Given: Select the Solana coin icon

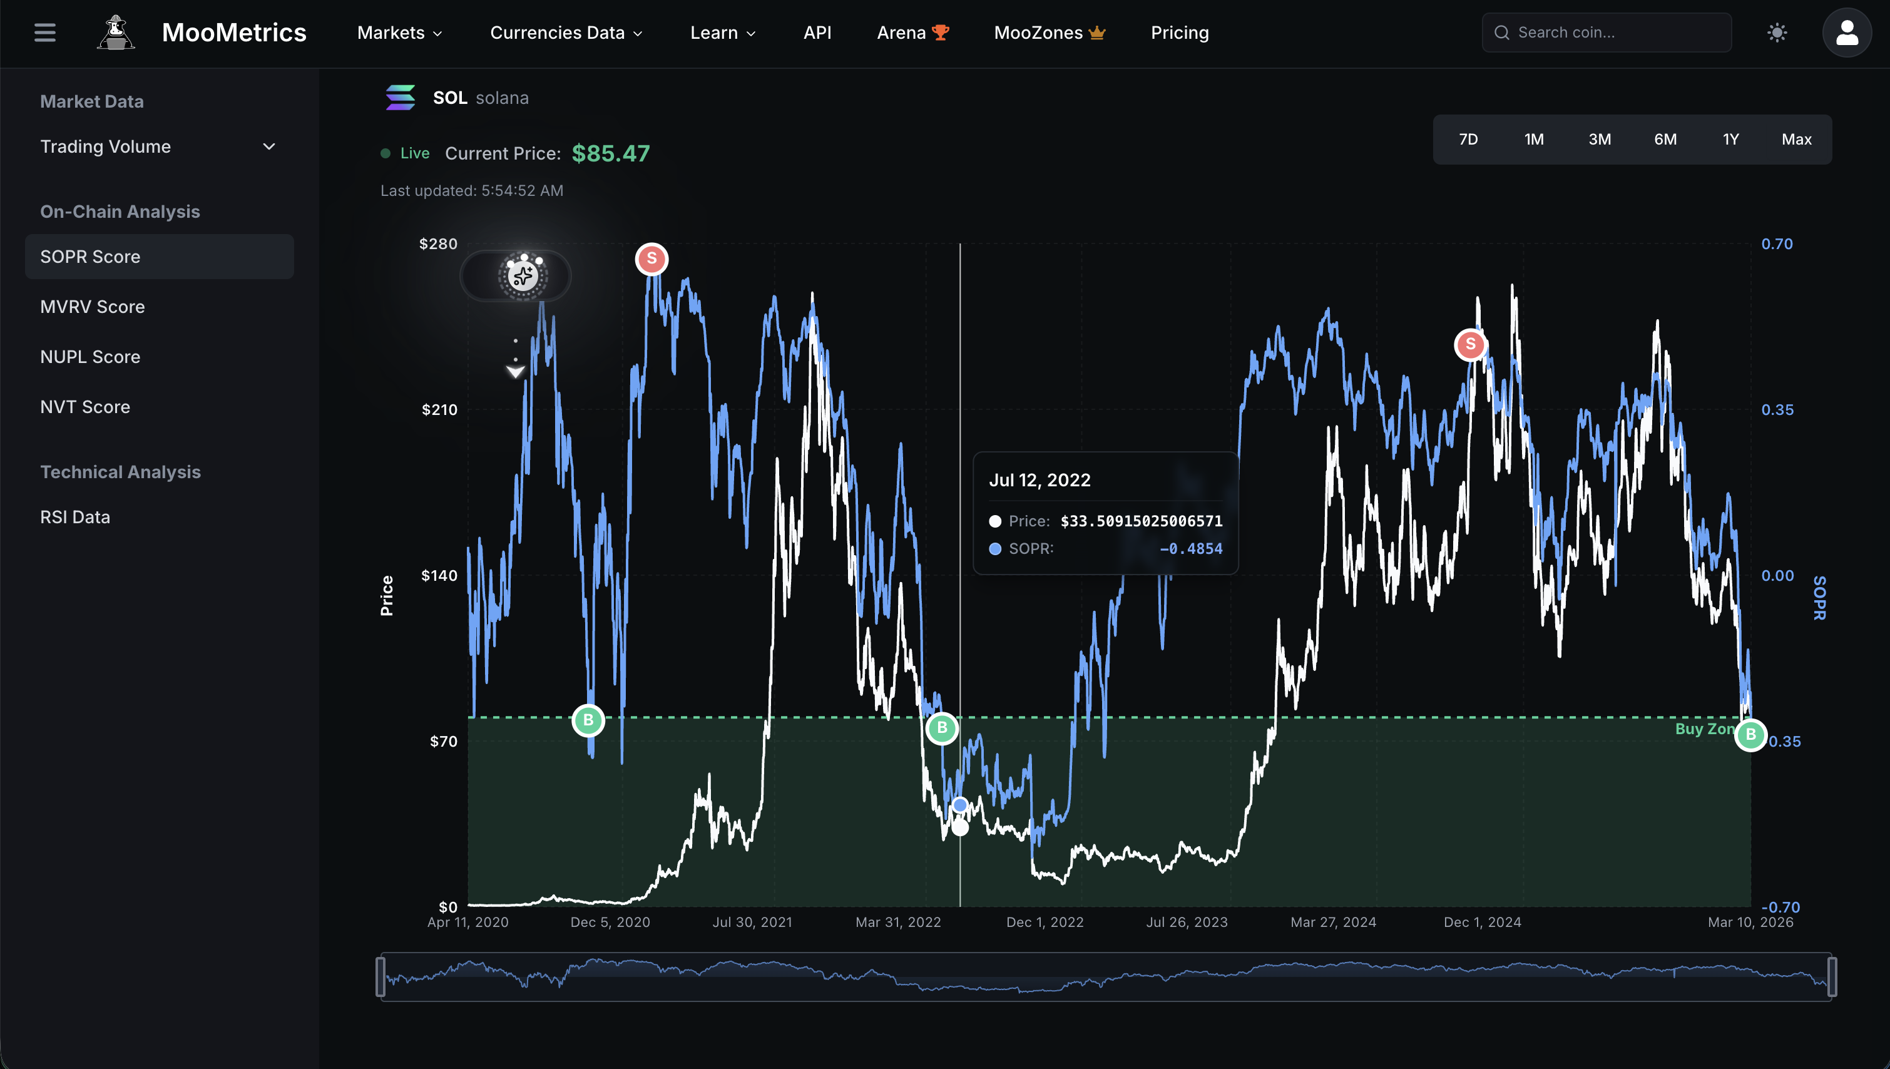Looking at the screenshot, I should point(401,97).
